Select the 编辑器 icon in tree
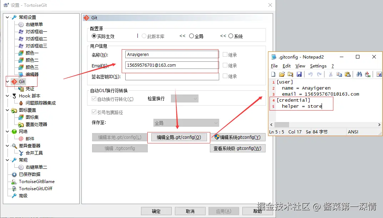Image resolution: width=383 pixels, height=218 pixels. coord(21,74)
